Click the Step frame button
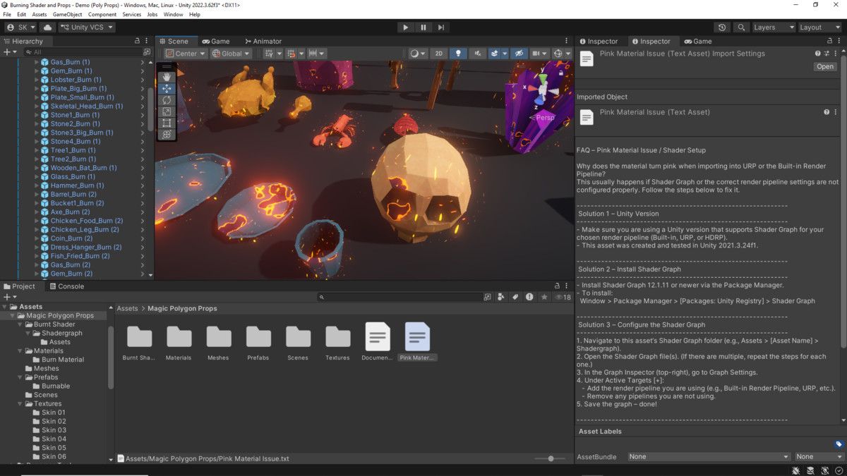The image size is (847, 476). (441, 28)
